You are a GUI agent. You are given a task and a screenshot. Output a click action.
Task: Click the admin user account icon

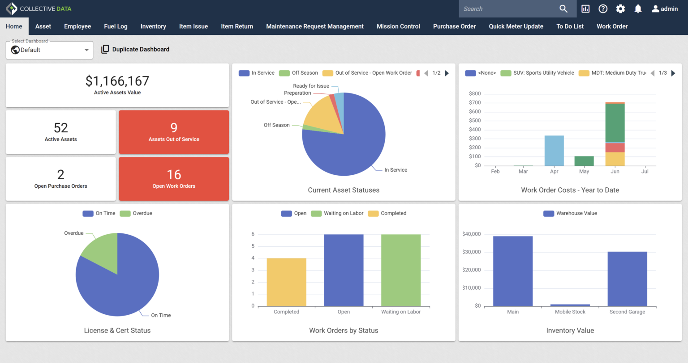click(655, 9)
